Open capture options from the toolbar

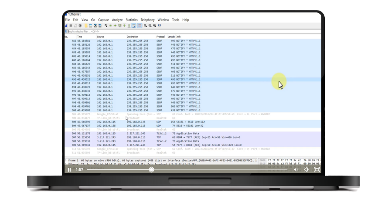click(x=80, y=26)
